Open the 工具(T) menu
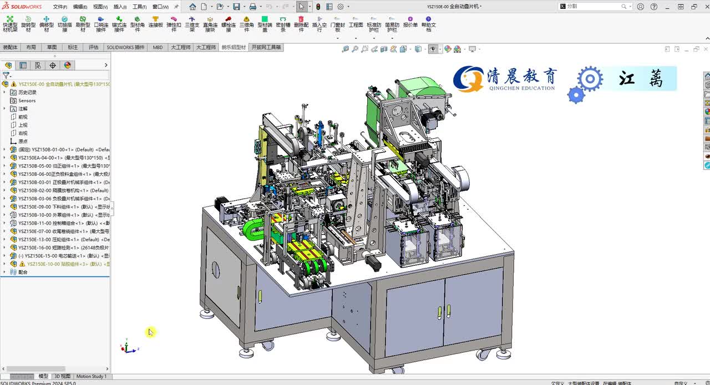The width and height of the screenshot is (710, 385). point(139,7)
